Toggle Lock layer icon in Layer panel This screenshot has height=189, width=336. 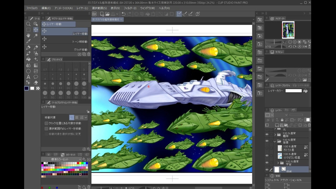(282, 120)
